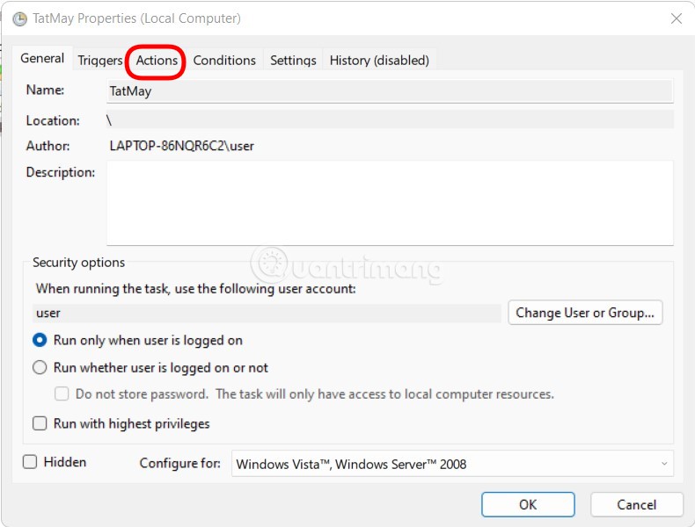Click the Location value backslash
This screenshot has height=527, width=695.
(109, 120)
